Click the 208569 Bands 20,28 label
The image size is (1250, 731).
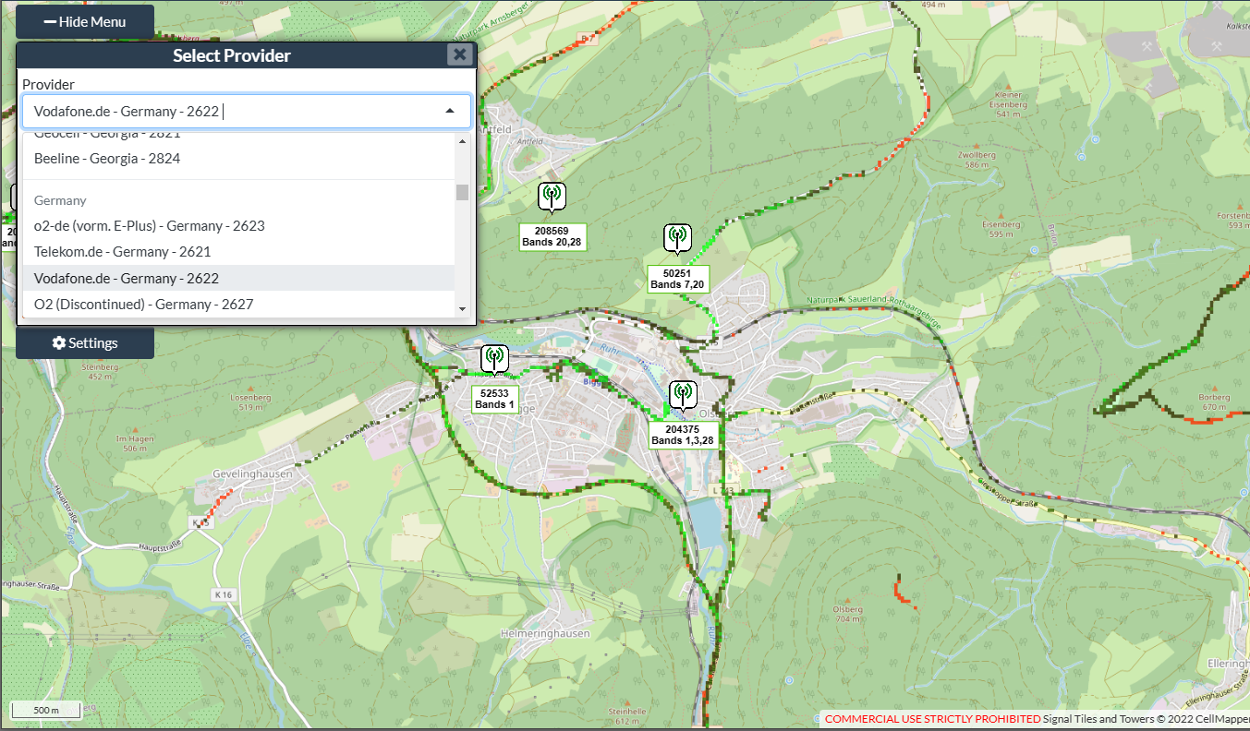coord(552,236)
